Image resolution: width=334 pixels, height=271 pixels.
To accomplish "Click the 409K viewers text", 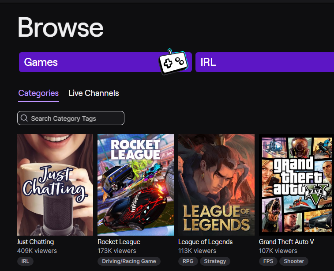I will tap(37, 251).
